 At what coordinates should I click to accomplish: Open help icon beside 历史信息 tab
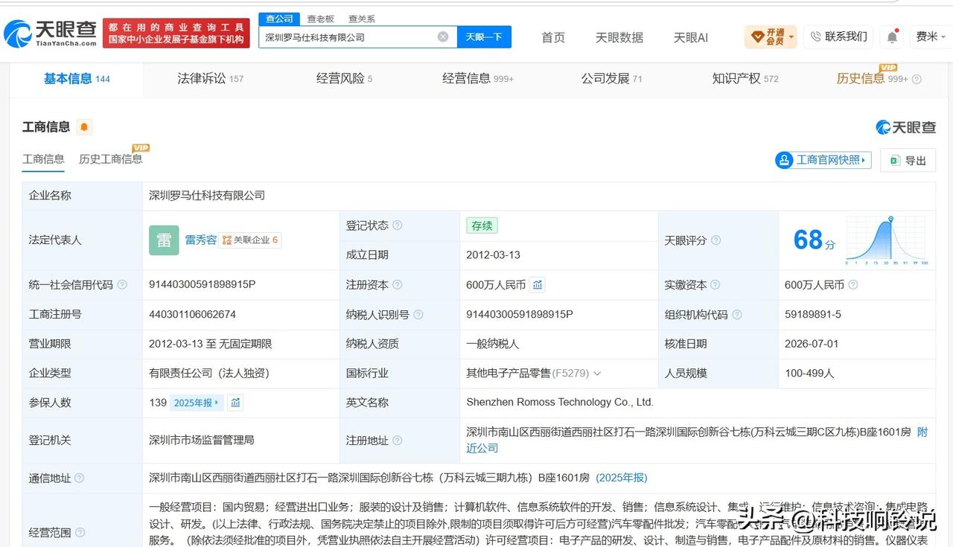917,79
